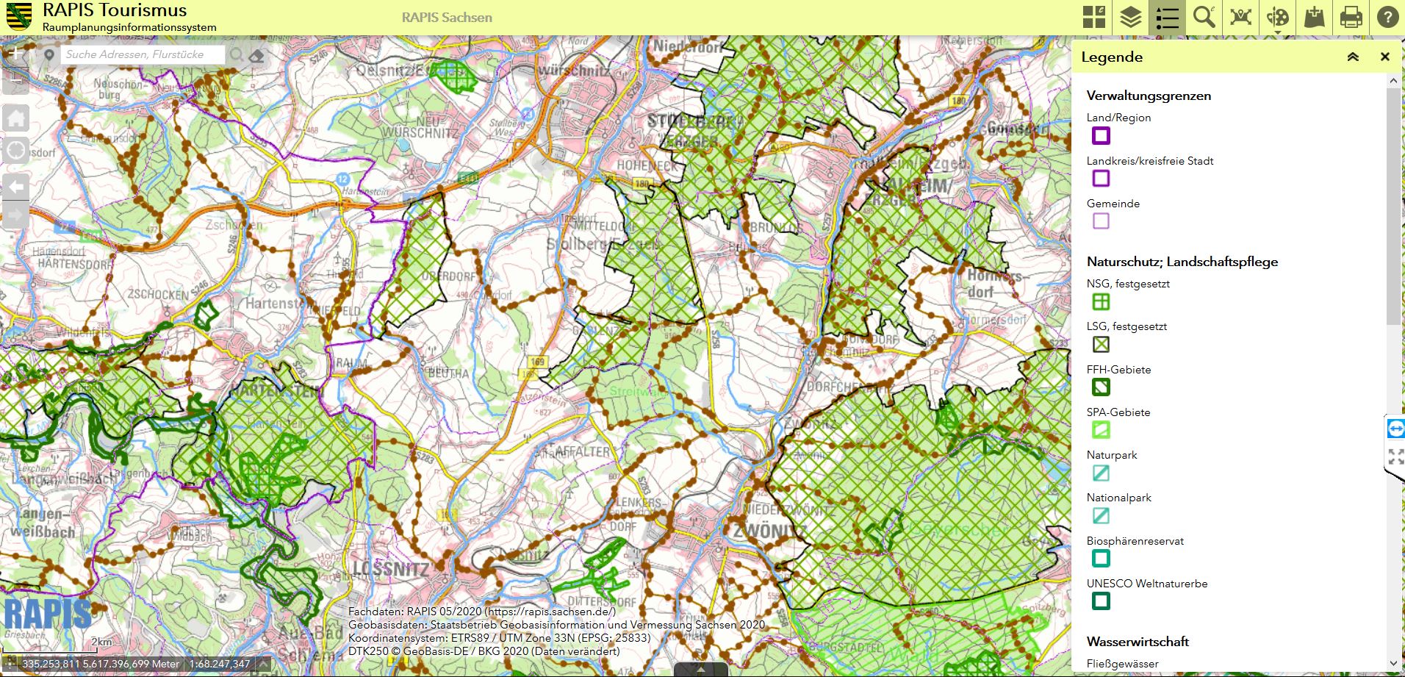Expand bottom attribute table handle
Viewport: 1405px width, 677px height.
[701, 670]
